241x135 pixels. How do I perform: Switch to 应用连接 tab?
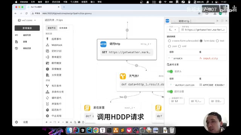click(x=63, y=28)
